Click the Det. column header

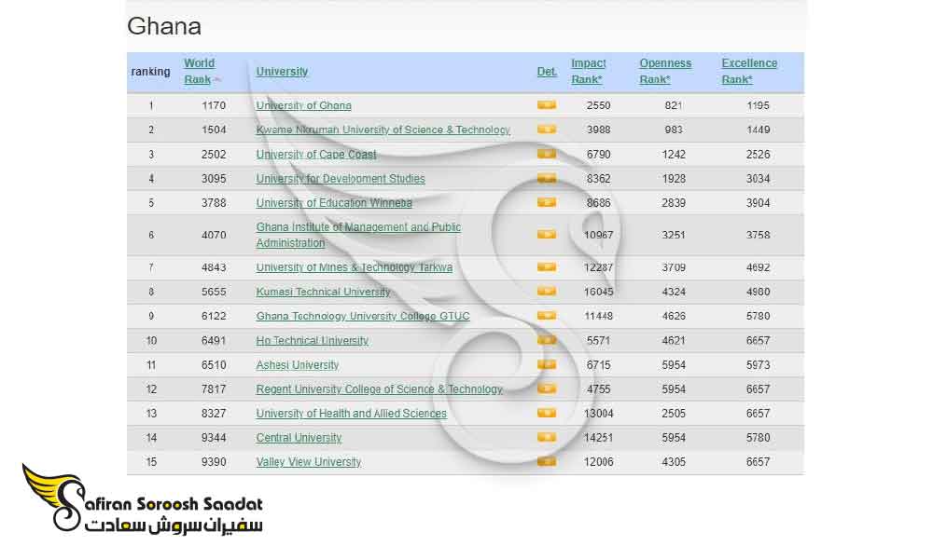[x=547, y=72]
